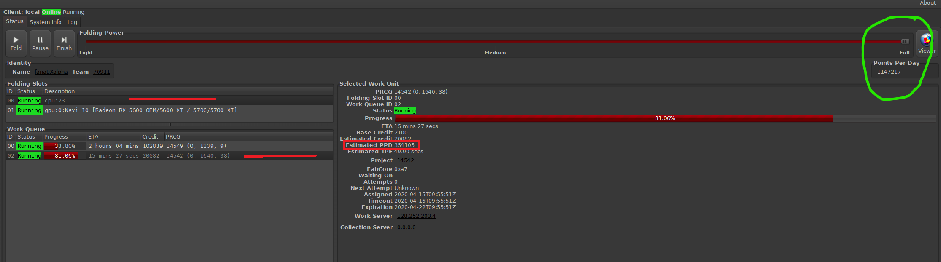Open team 70911 link
The height and width of the screenshot is (262, 941).
pyautogui.click(x=102, y=72)
